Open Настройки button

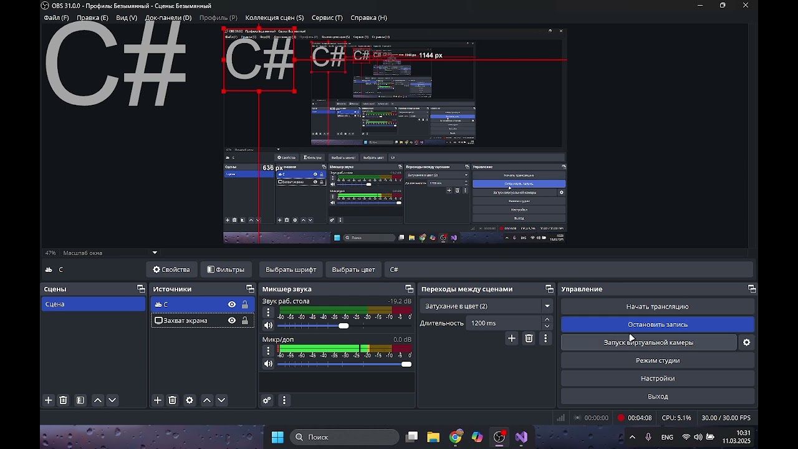coord(658,379)
